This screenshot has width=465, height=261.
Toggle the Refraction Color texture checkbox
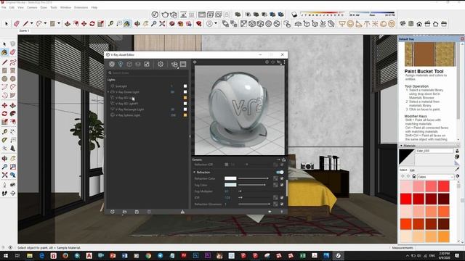coord(282,178)
